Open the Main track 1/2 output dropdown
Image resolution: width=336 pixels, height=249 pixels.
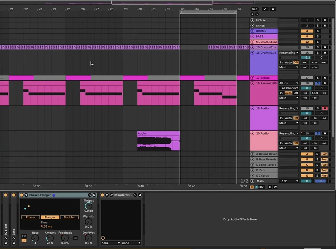[289, 181]
